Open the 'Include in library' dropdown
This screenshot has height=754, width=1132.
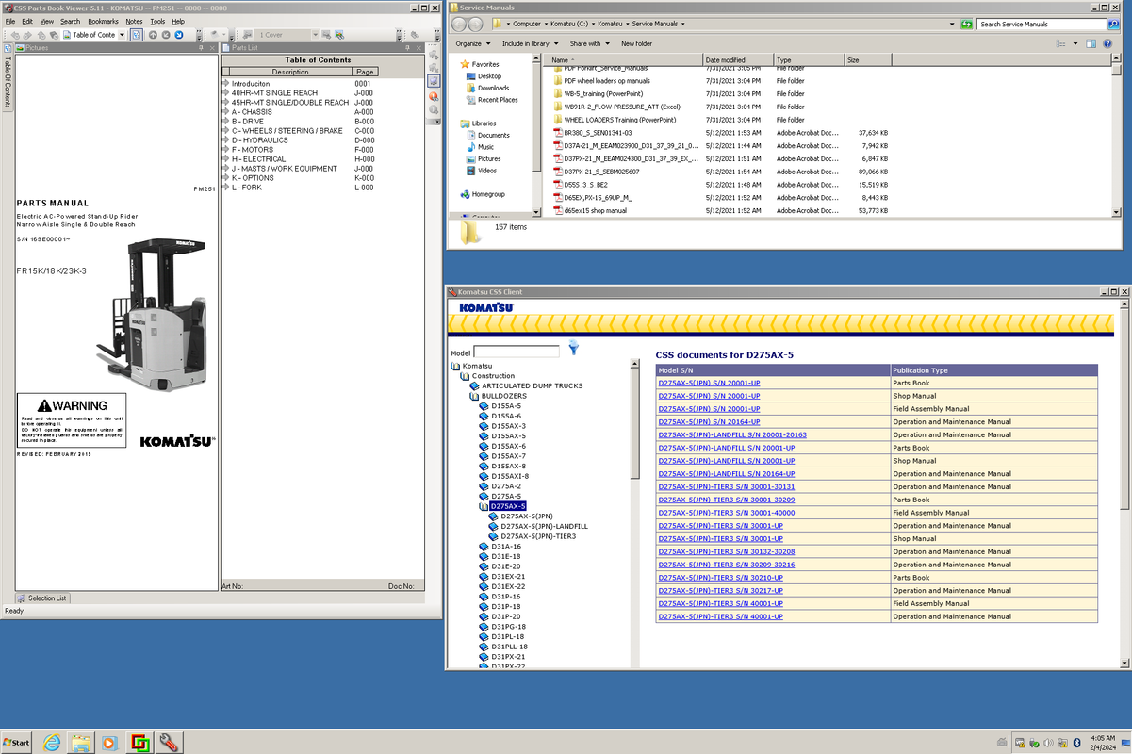[x=530, y=43]
